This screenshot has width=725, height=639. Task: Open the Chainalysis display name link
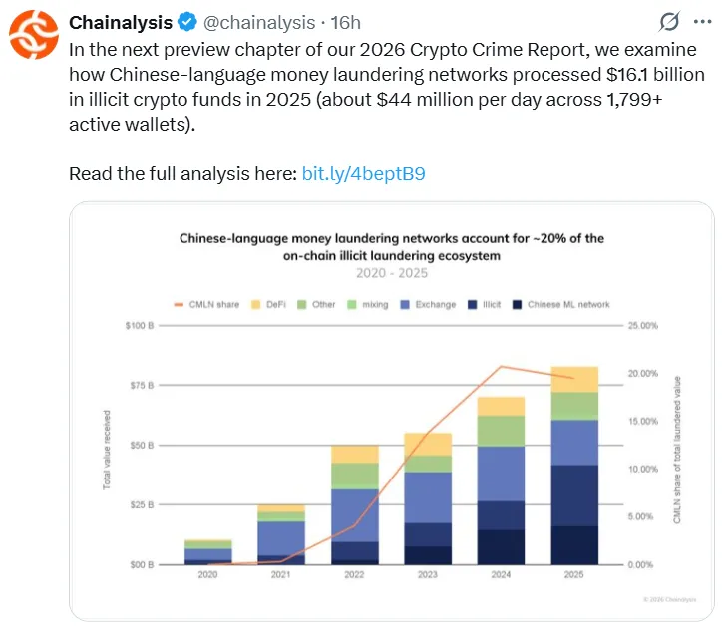(x=121, y=22)
